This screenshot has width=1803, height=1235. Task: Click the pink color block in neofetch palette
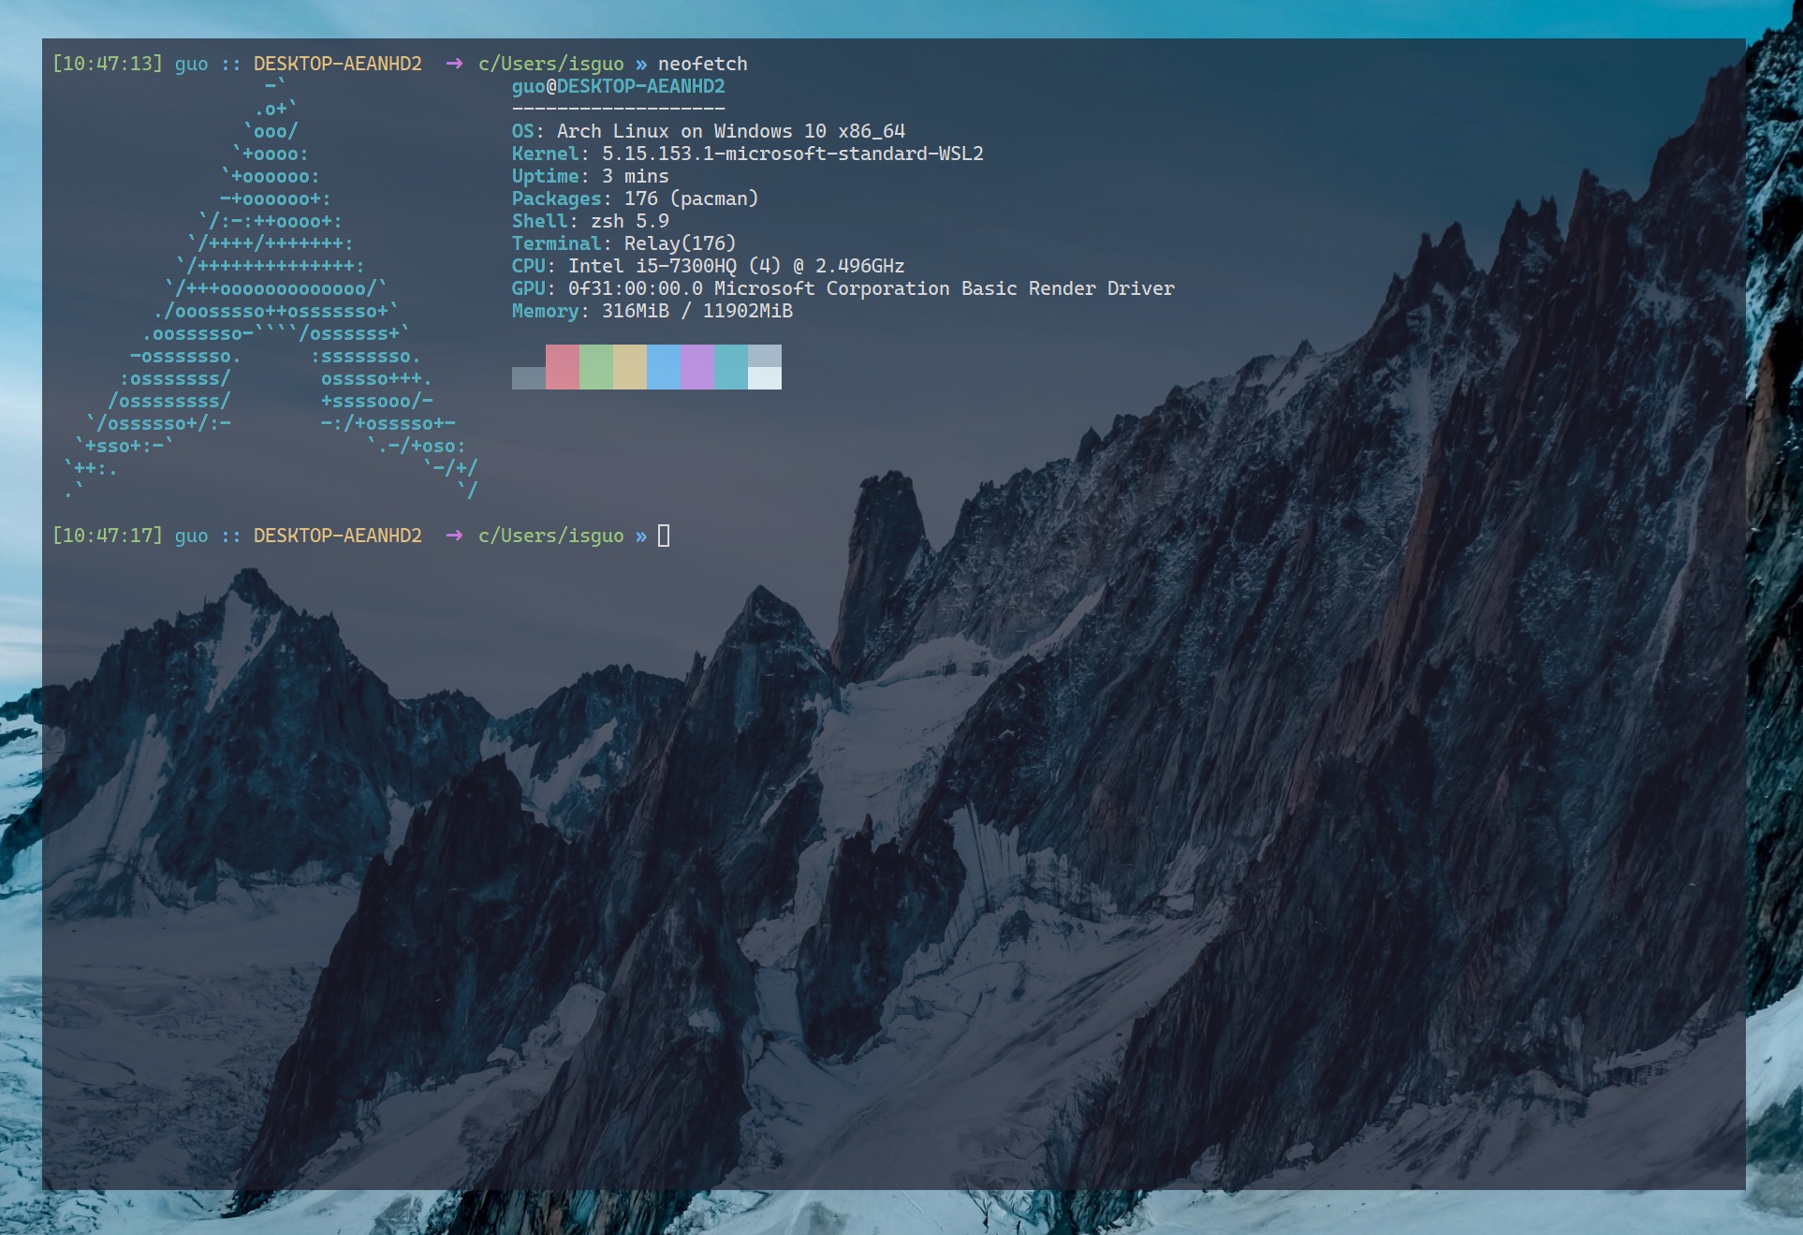[562, 366]
